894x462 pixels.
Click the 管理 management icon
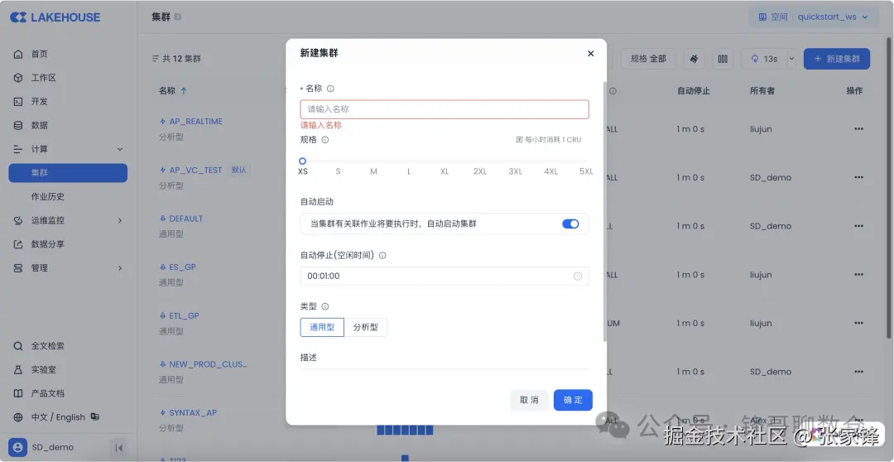18,268
